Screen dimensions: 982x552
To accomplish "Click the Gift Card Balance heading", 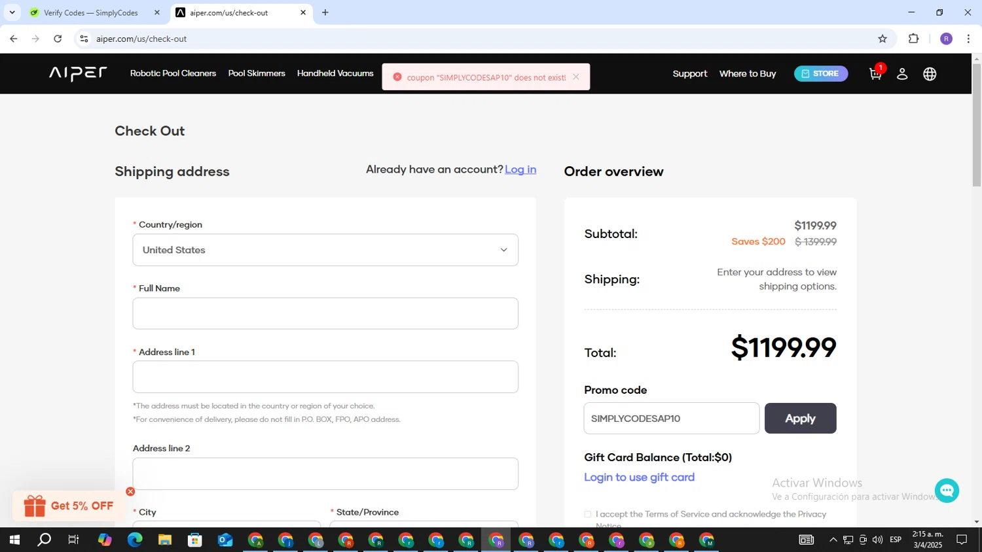I will 658,457.
